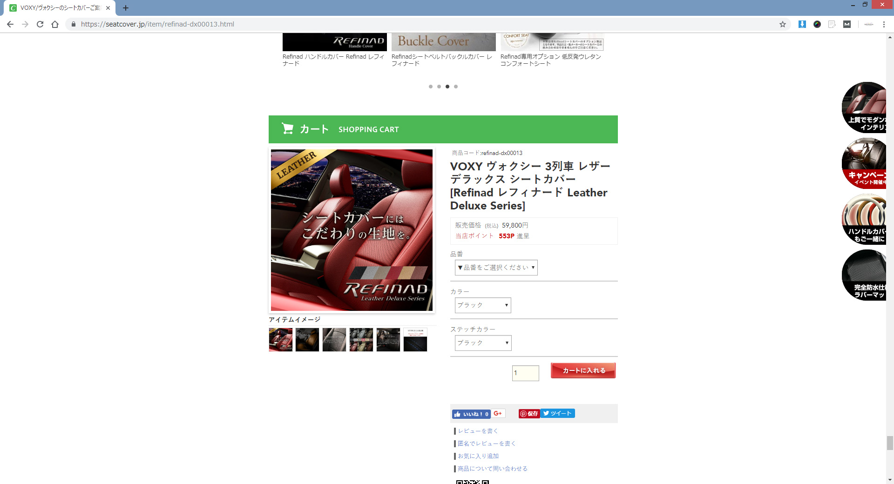Select the sixth stitch color thumbnail
The image size is (894, 484).
click(415, 340)
